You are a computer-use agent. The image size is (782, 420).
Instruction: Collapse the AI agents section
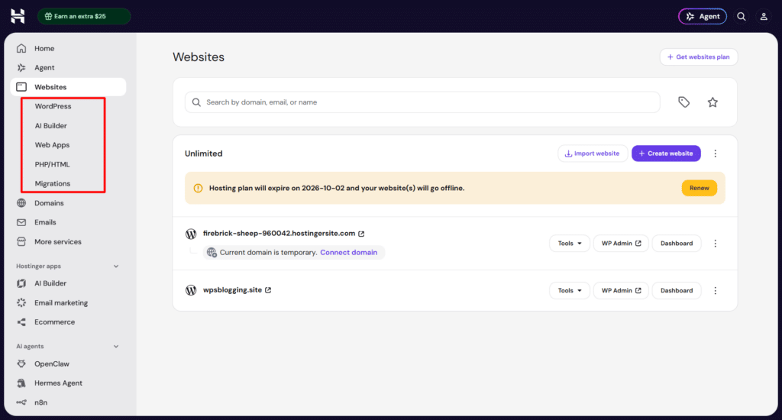(x=116, y=346)
